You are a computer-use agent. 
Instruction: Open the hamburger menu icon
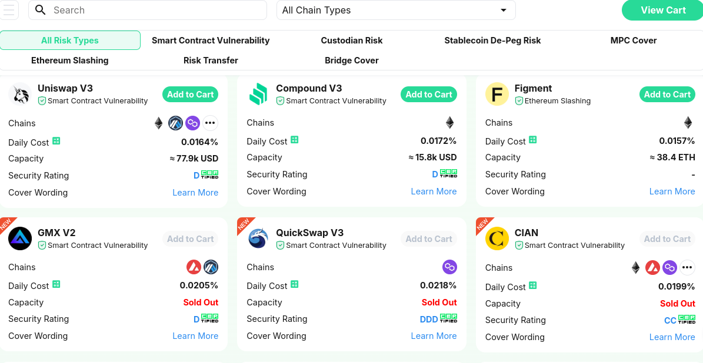click(x=9, y=10)
